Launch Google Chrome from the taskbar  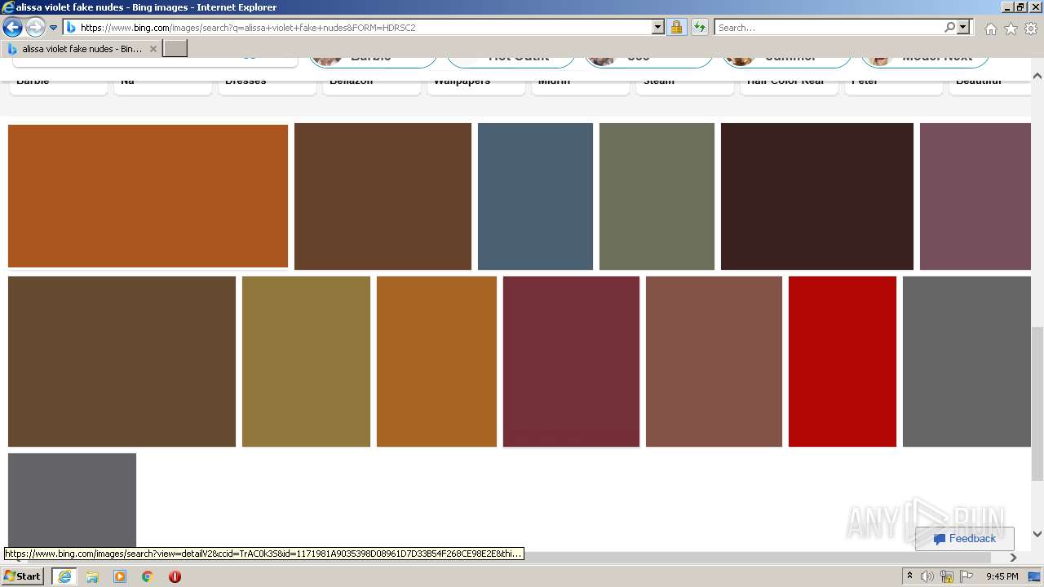(148, 576)
